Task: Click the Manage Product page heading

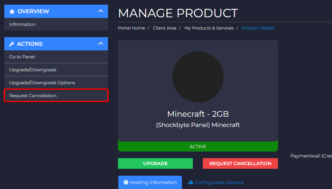Action: point(178,13)
